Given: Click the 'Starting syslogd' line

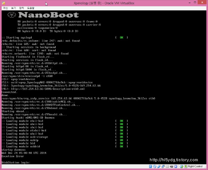Looking at the screenshot, I should 17,38.
